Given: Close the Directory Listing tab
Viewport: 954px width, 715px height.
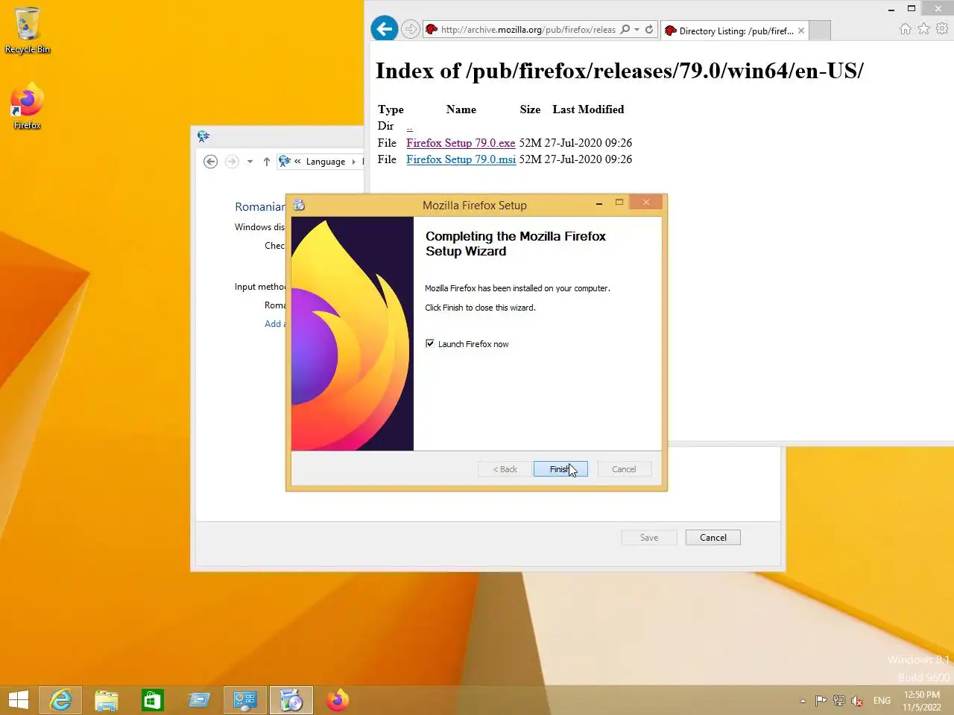Looking at the screenshot, I should point(801,31).
